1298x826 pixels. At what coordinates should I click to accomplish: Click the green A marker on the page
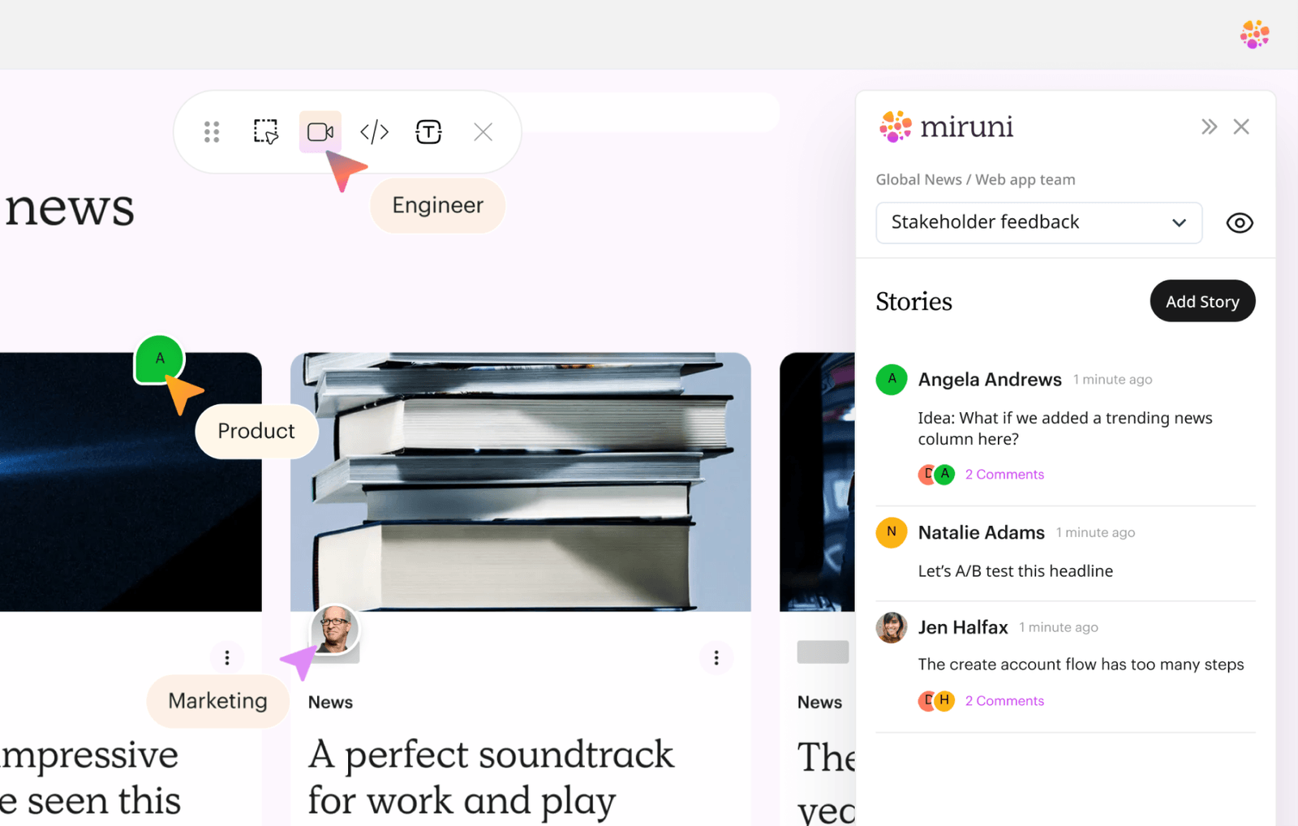click(x=159, y=359)
